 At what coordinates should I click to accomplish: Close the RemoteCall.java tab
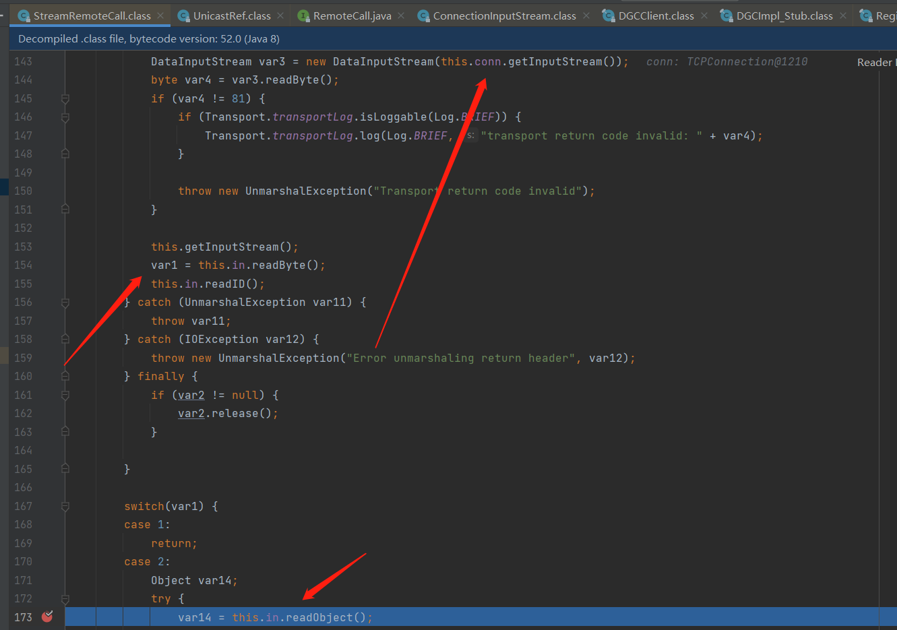pos(401,15)
